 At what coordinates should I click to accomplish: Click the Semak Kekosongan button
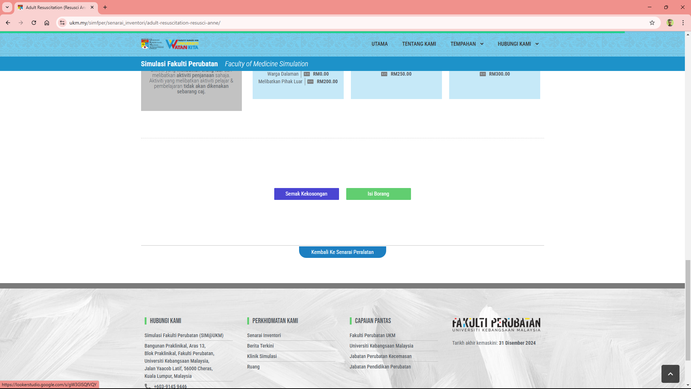(x=306, y=194)
